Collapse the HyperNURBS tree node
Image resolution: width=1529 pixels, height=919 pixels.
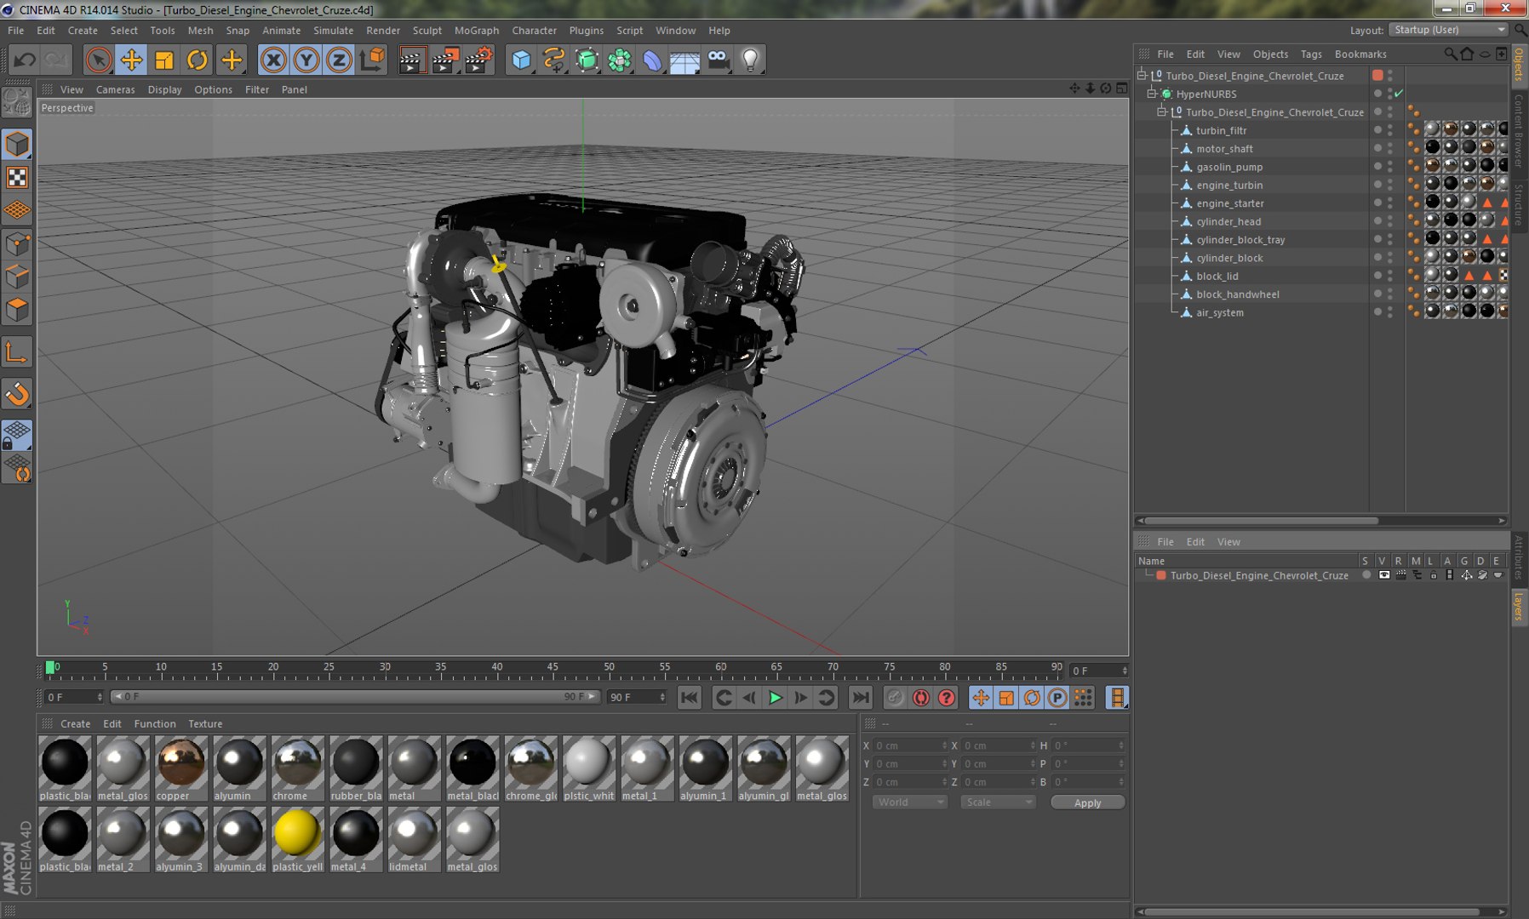pos(1152,94)
